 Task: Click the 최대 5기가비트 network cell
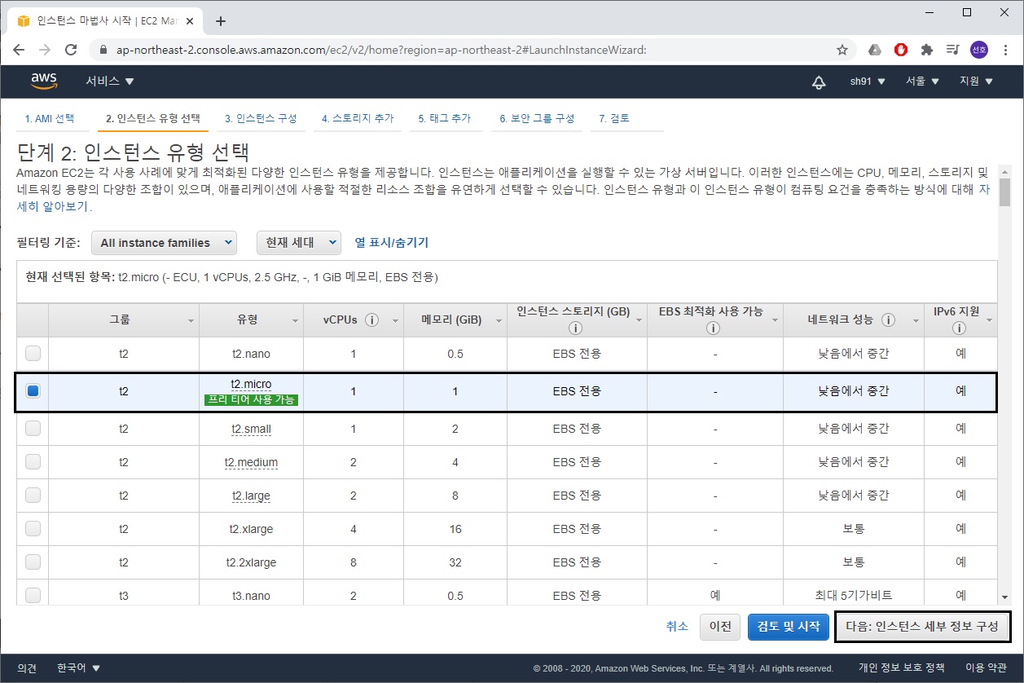[x=854, y=596]
